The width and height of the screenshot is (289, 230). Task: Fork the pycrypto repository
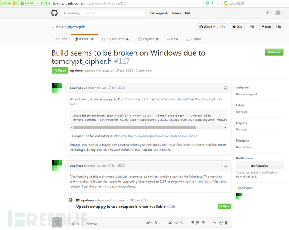click(266, 27)
